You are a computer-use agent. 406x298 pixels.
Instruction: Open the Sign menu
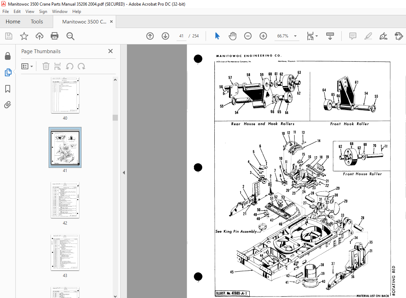click(x=43, y=12)
